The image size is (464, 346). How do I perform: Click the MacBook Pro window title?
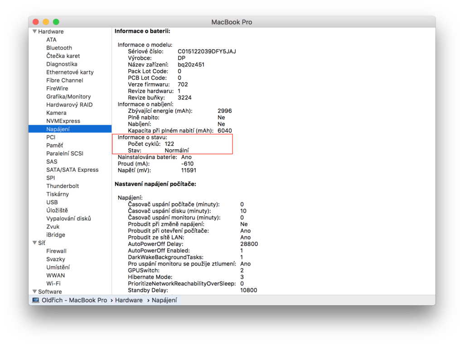coord(232,22)
